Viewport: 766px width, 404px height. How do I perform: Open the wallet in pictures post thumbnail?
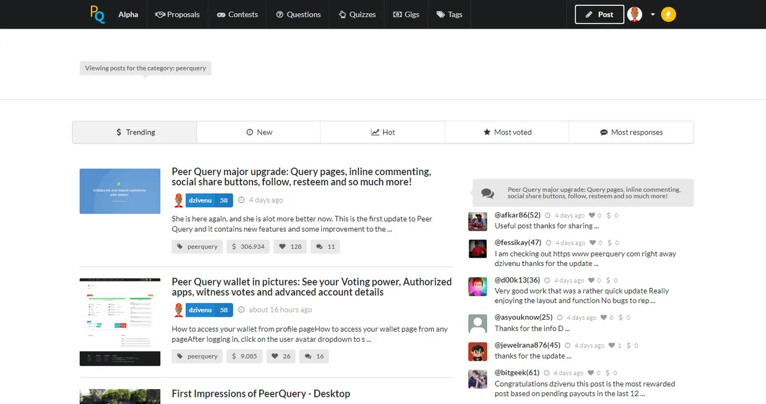(x=120, y=322)
